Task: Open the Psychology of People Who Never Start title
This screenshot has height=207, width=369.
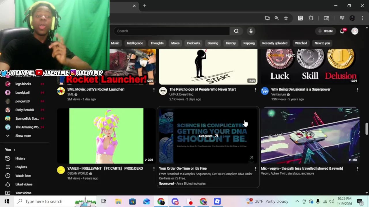Action: [x=203, y=89]
